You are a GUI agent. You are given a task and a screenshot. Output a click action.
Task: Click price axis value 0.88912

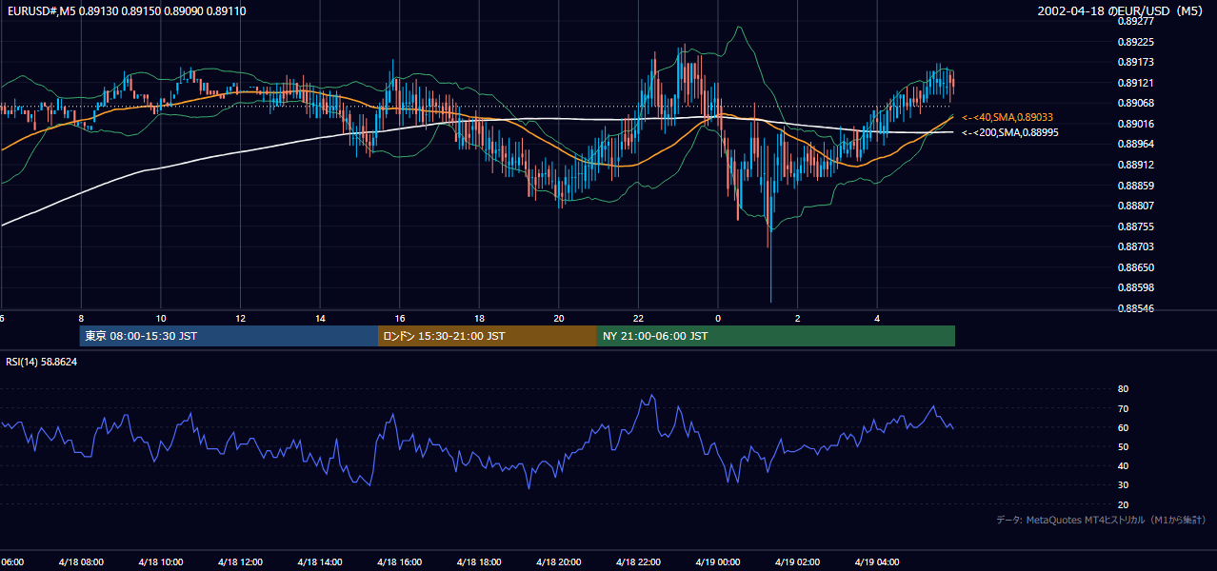point(1135,165)
